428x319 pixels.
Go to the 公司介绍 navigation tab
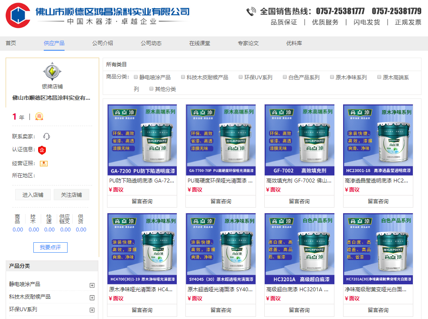(x=102, y=43)
